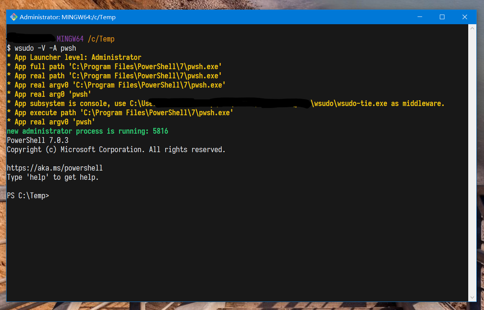Click the line "App real argv0 'pwsh'"
The width and height of the screenshot is (484, 310).
pos(51,122)
